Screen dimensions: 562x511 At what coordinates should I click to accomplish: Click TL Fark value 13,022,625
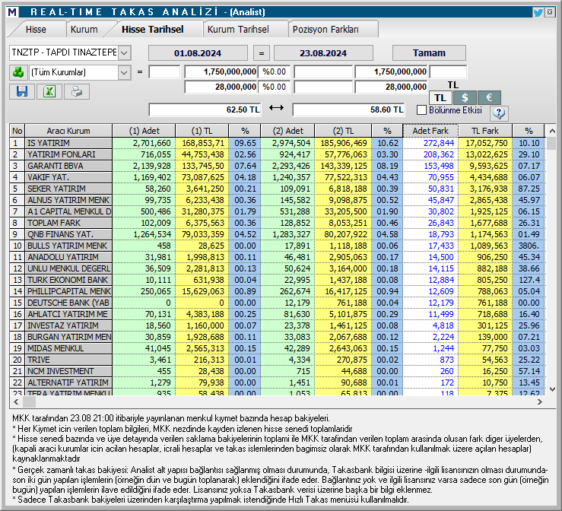point(487,154)
